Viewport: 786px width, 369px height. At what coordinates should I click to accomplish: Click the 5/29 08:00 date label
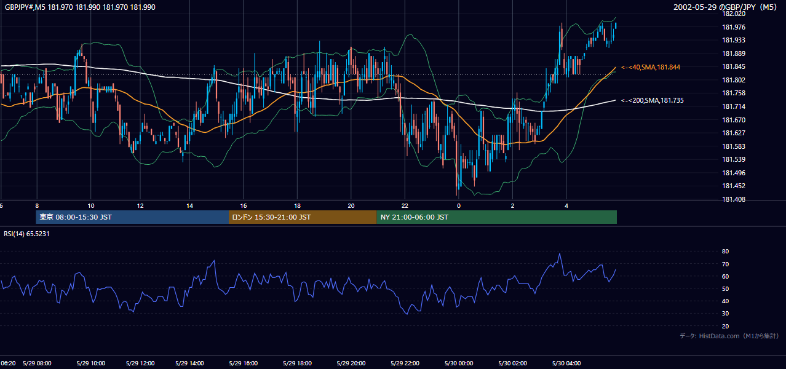point(38,363)
